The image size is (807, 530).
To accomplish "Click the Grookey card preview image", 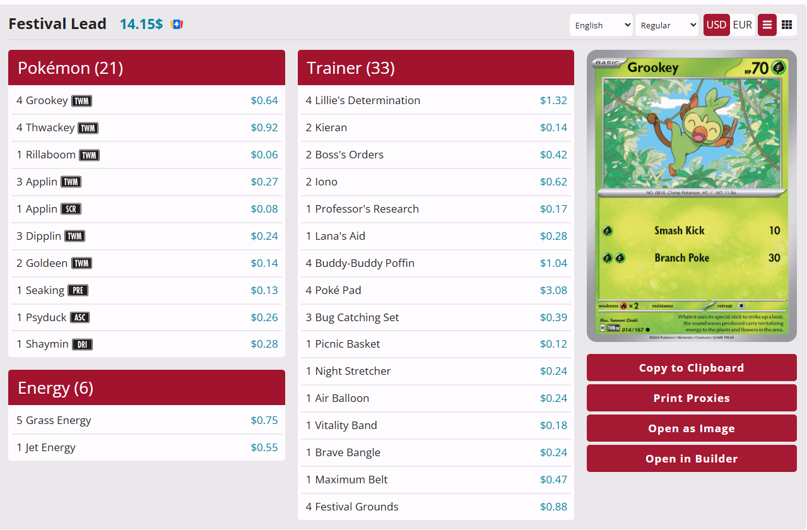I will click(692, 196).
